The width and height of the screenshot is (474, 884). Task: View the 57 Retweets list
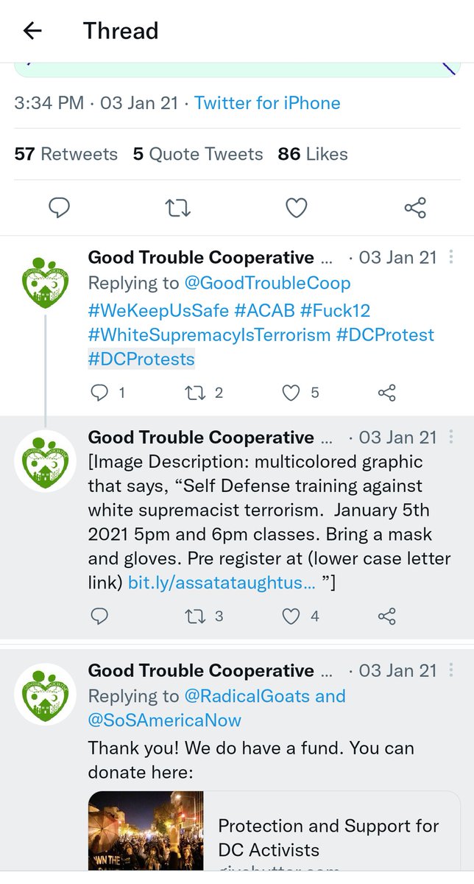(x=66, y=154)
